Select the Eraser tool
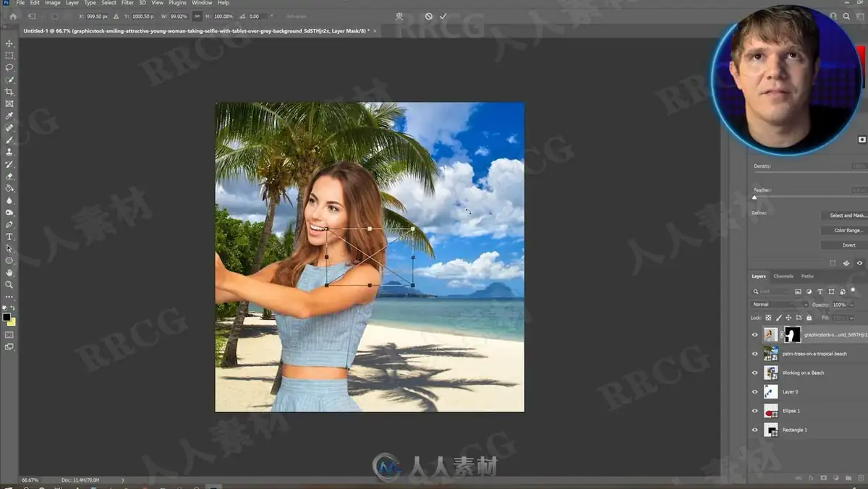The height and width of the screenshot is (489, 868). (x=9, y=176)
